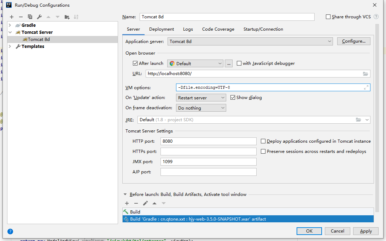Add a before launch task

click(127, 203)
